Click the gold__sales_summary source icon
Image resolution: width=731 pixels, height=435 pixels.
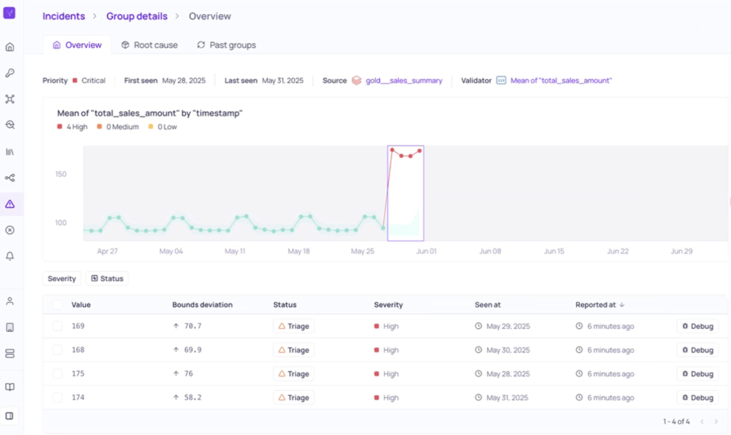[x=356, y=80]
